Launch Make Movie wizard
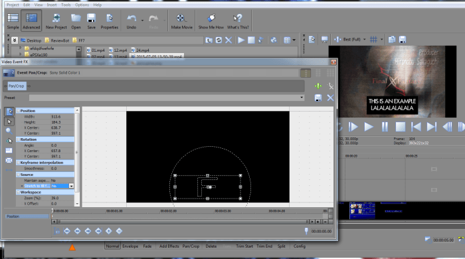Screen dimensions: 465x259 click(181, 21)
